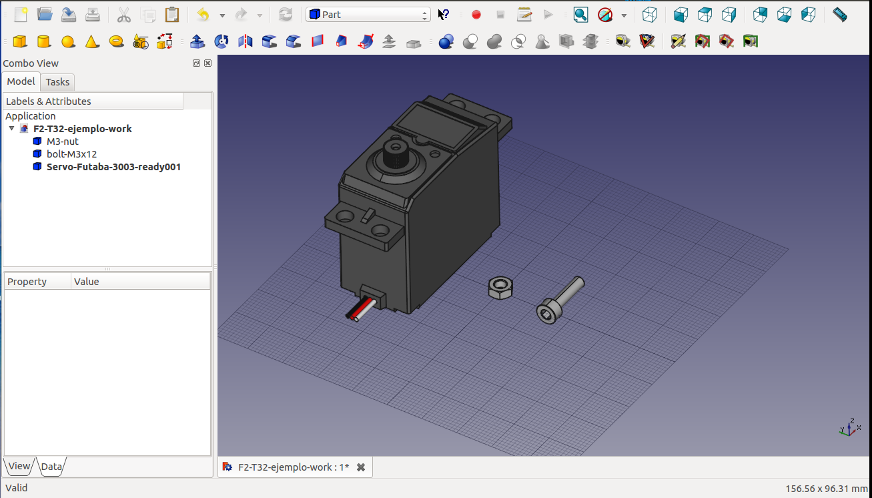Select the Revolve tool
The image size is (872, 498).
[222, 42]
